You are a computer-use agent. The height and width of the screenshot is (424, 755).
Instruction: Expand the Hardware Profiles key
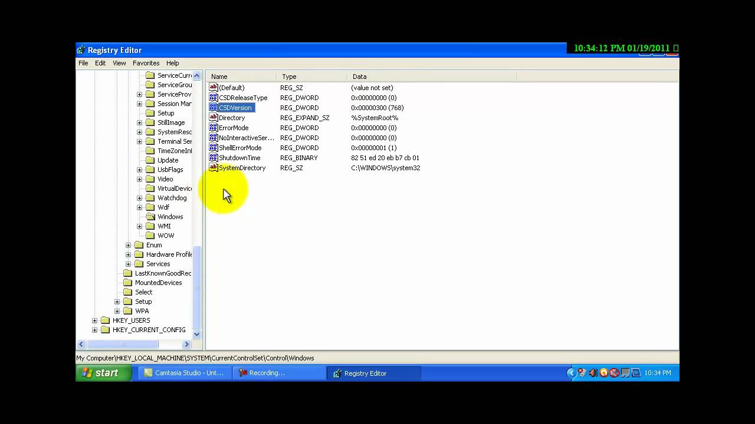[129, 254]
